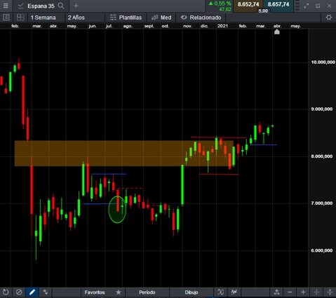The width and height of the screenshot is (336, 298).
Task: Open the Med price type selector
Action: click(161, 18)
